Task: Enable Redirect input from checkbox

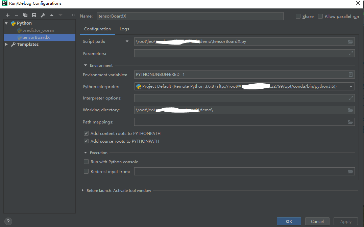Action: 86,171
